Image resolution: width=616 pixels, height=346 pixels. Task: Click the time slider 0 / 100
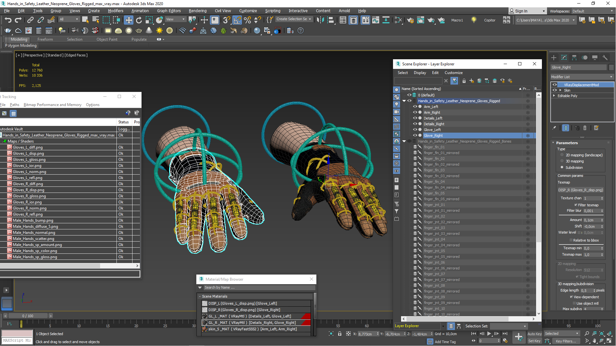[x=28, y=316]
